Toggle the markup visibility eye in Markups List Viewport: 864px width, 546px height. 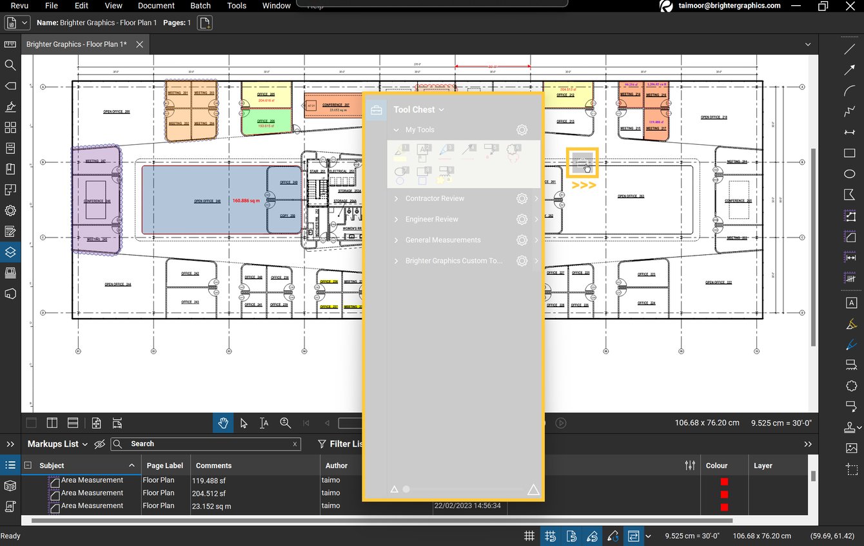tap(99, 444)
